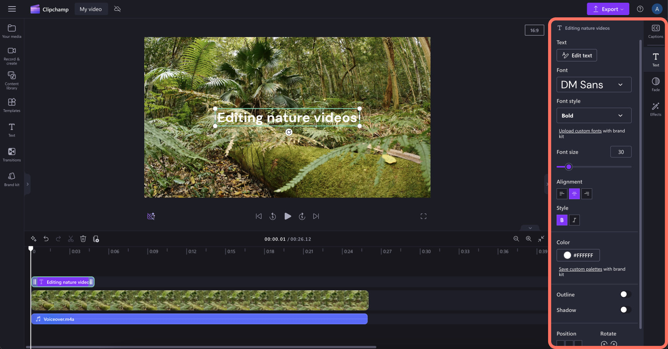
Task: Delete selected clip with trash icon
Action: click(x=83, y=239)
